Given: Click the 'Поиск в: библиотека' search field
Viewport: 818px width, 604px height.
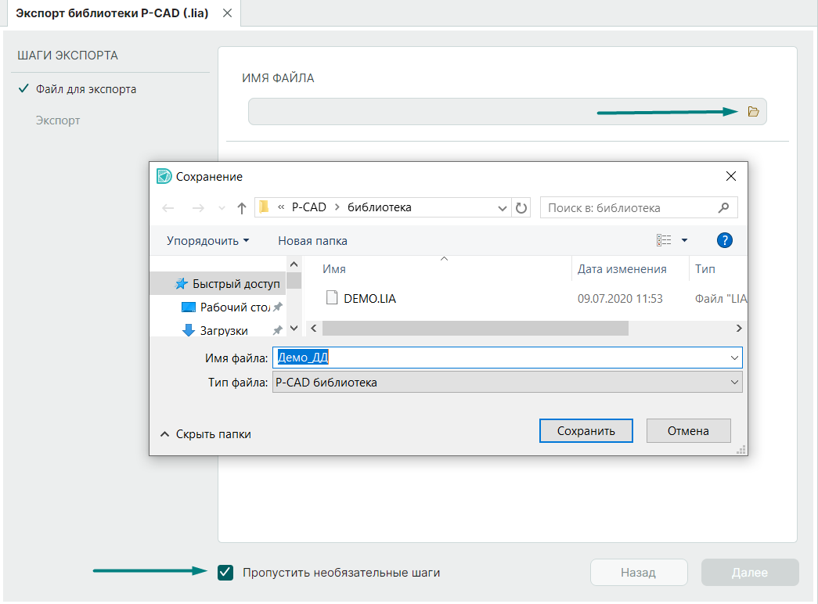Looking at the screenshot, I should (626, 208).
